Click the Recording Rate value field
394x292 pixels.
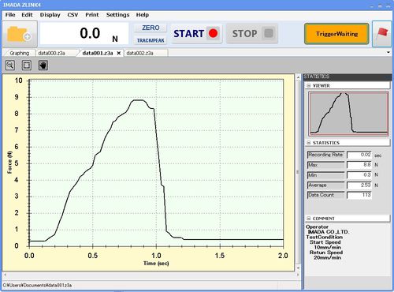pos(359,155)
